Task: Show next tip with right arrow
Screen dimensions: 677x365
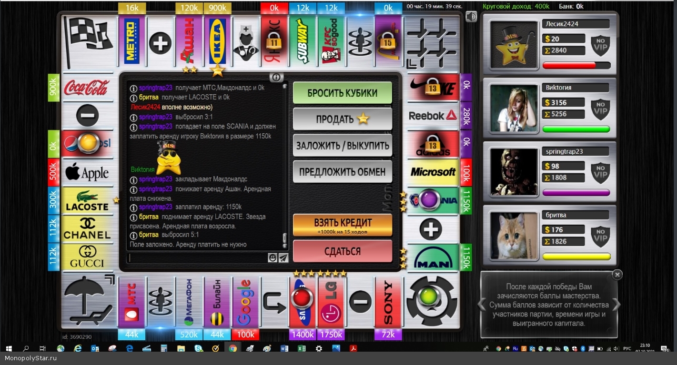Action: pyautogui.click(x=616, y=305)
